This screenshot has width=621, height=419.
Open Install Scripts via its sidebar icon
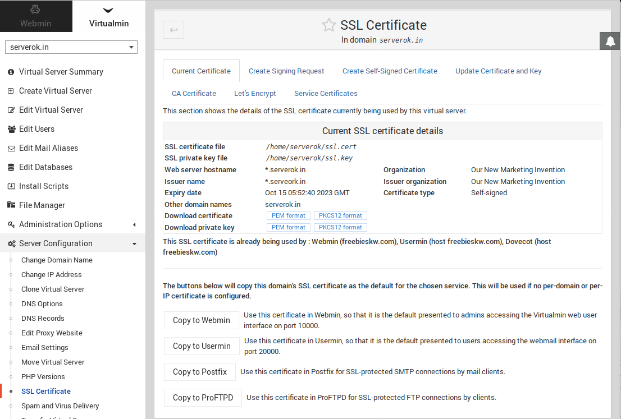(10, 186)
